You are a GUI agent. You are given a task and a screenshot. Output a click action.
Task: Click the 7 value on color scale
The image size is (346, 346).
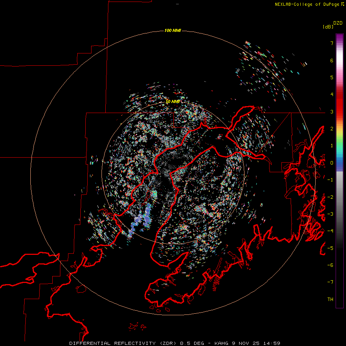332,43
